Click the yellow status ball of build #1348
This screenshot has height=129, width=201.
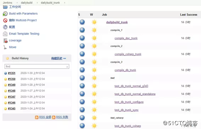point(6,91)
